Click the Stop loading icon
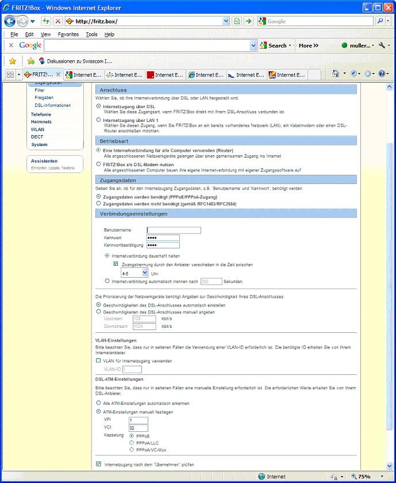The image size is (396, 483). point(57,21)
